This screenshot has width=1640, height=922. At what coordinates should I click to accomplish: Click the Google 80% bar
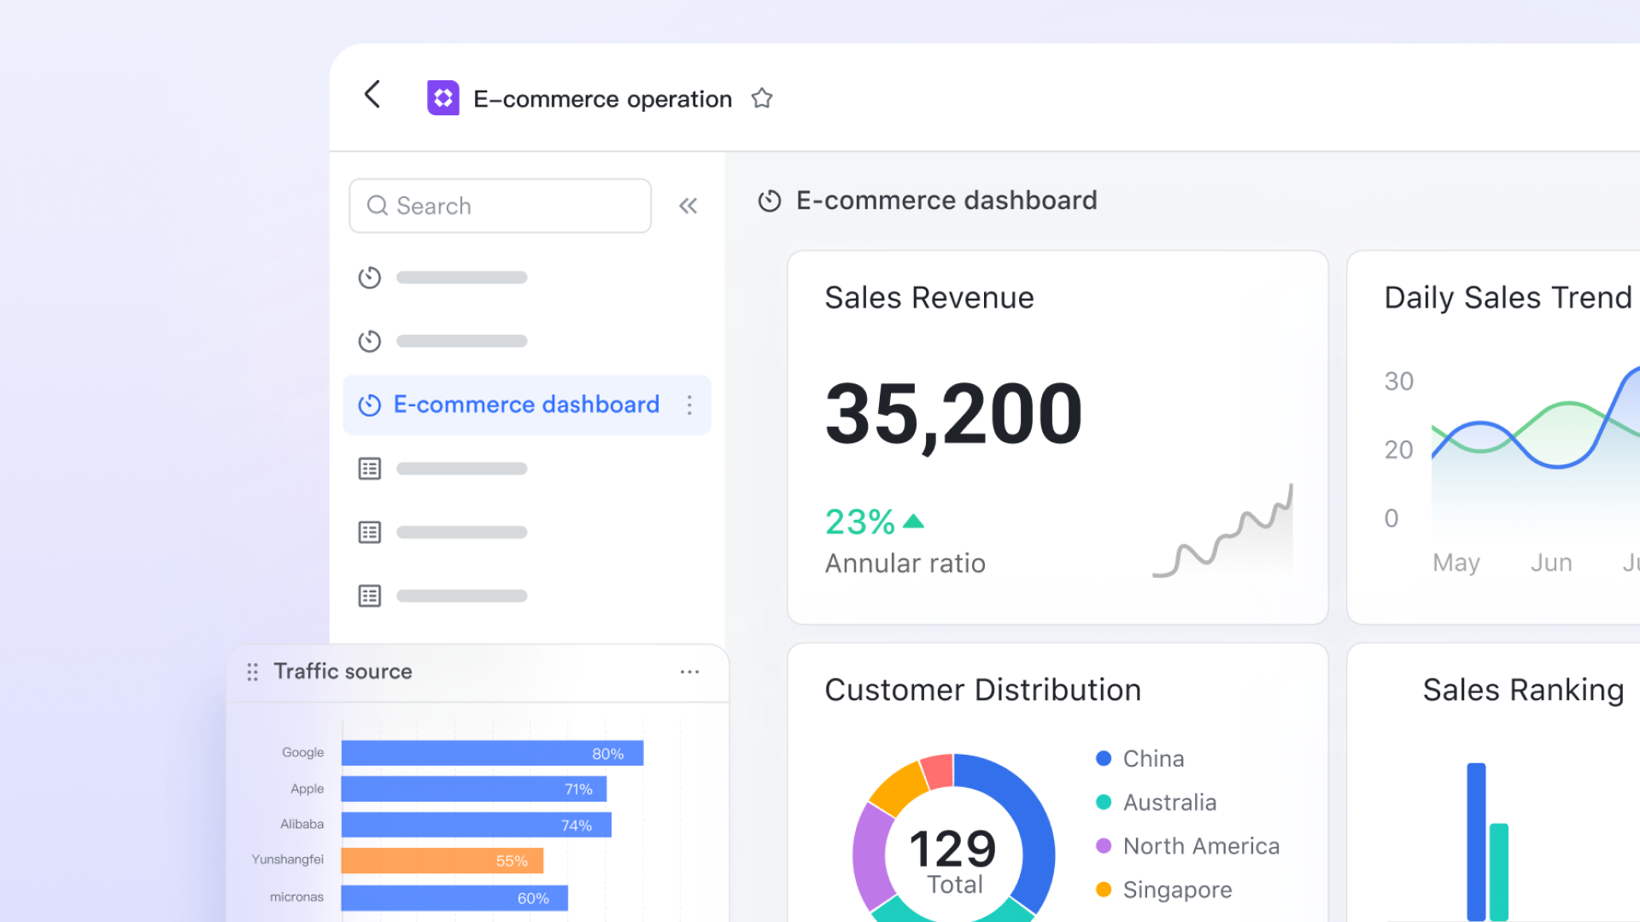[492, 753]
